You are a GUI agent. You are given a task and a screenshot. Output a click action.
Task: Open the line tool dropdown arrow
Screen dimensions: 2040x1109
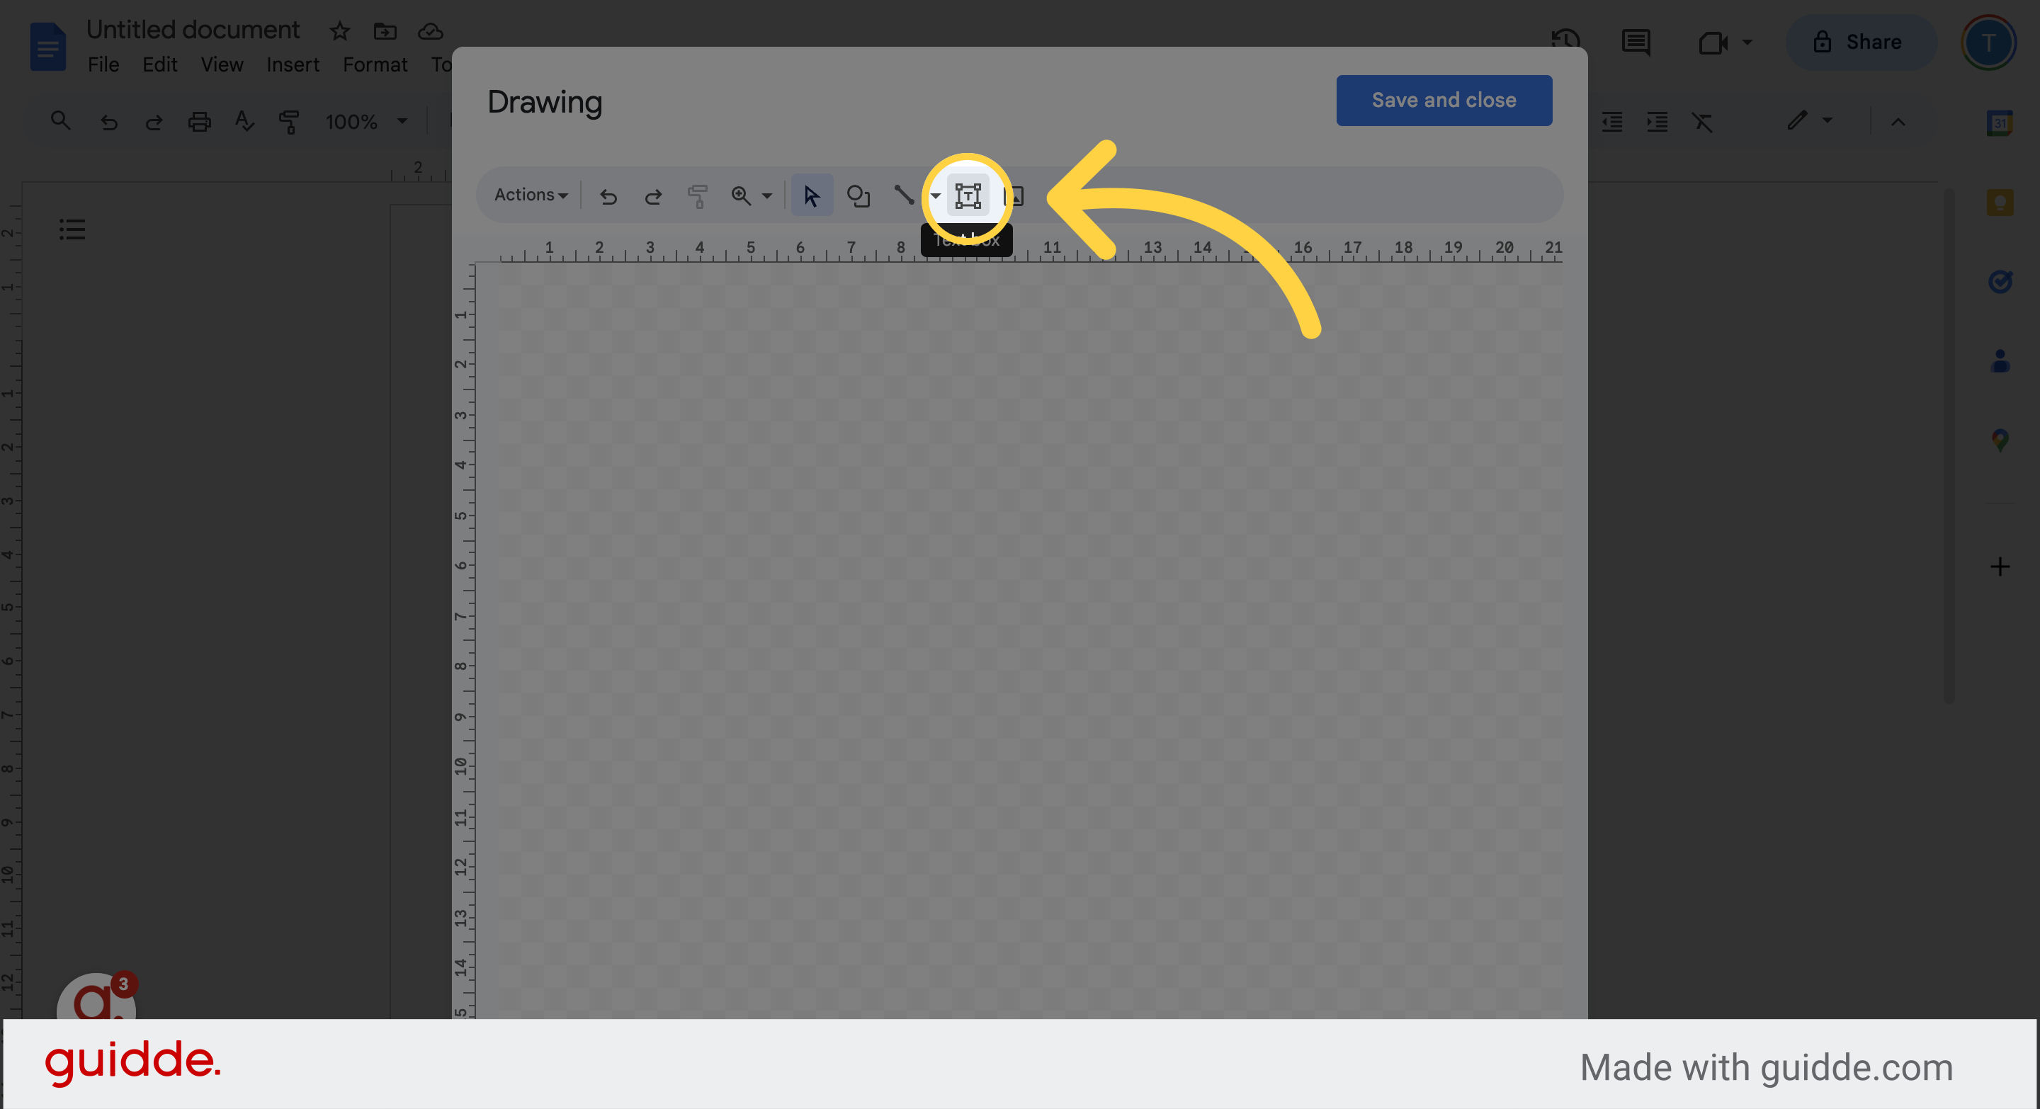[x=936, y=196]
